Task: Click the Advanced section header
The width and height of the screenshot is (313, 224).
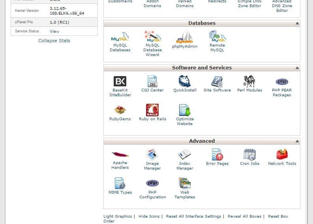Action: (202, 141)
